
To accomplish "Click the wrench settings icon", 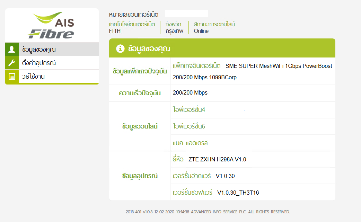I will point(12,63).
